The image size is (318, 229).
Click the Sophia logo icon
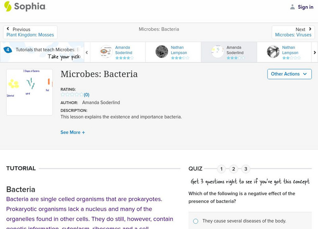[x=8, y=6]
